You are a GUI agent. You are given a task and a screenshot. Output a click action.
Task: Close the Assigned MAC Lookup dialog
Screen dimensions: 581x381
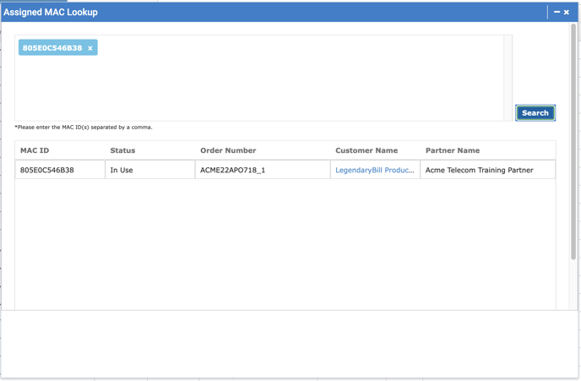click(567, 12)
